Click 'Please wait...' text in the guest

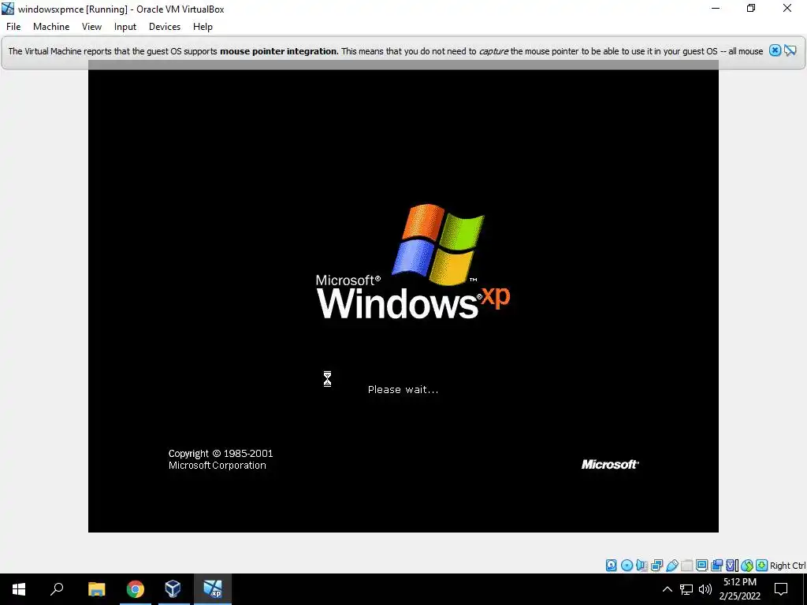403,389
